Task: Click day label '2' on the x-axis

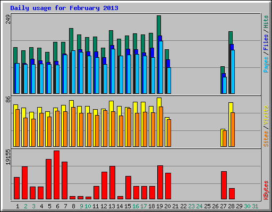Action: click(25, 206)
